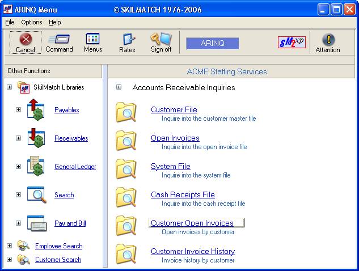The height and width of the screenshot is (271, 359).
Task: Click the Customer File folder icon
Action: tap(126, 112)
